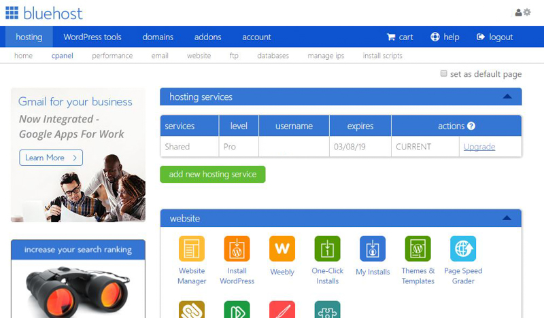Click the level column header
The width and height of the screenshot is (544, 318).
click(x=239, y=126)
